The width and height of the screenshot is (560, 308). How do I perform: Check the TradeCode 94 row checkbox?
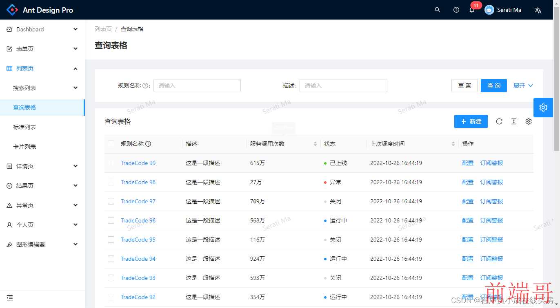click(111, 259)
